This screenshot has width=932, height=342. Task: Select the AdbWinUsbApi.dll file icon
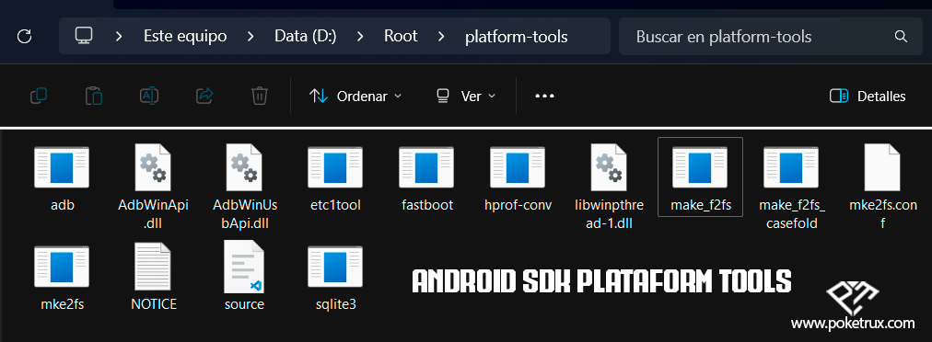point(244,166)
